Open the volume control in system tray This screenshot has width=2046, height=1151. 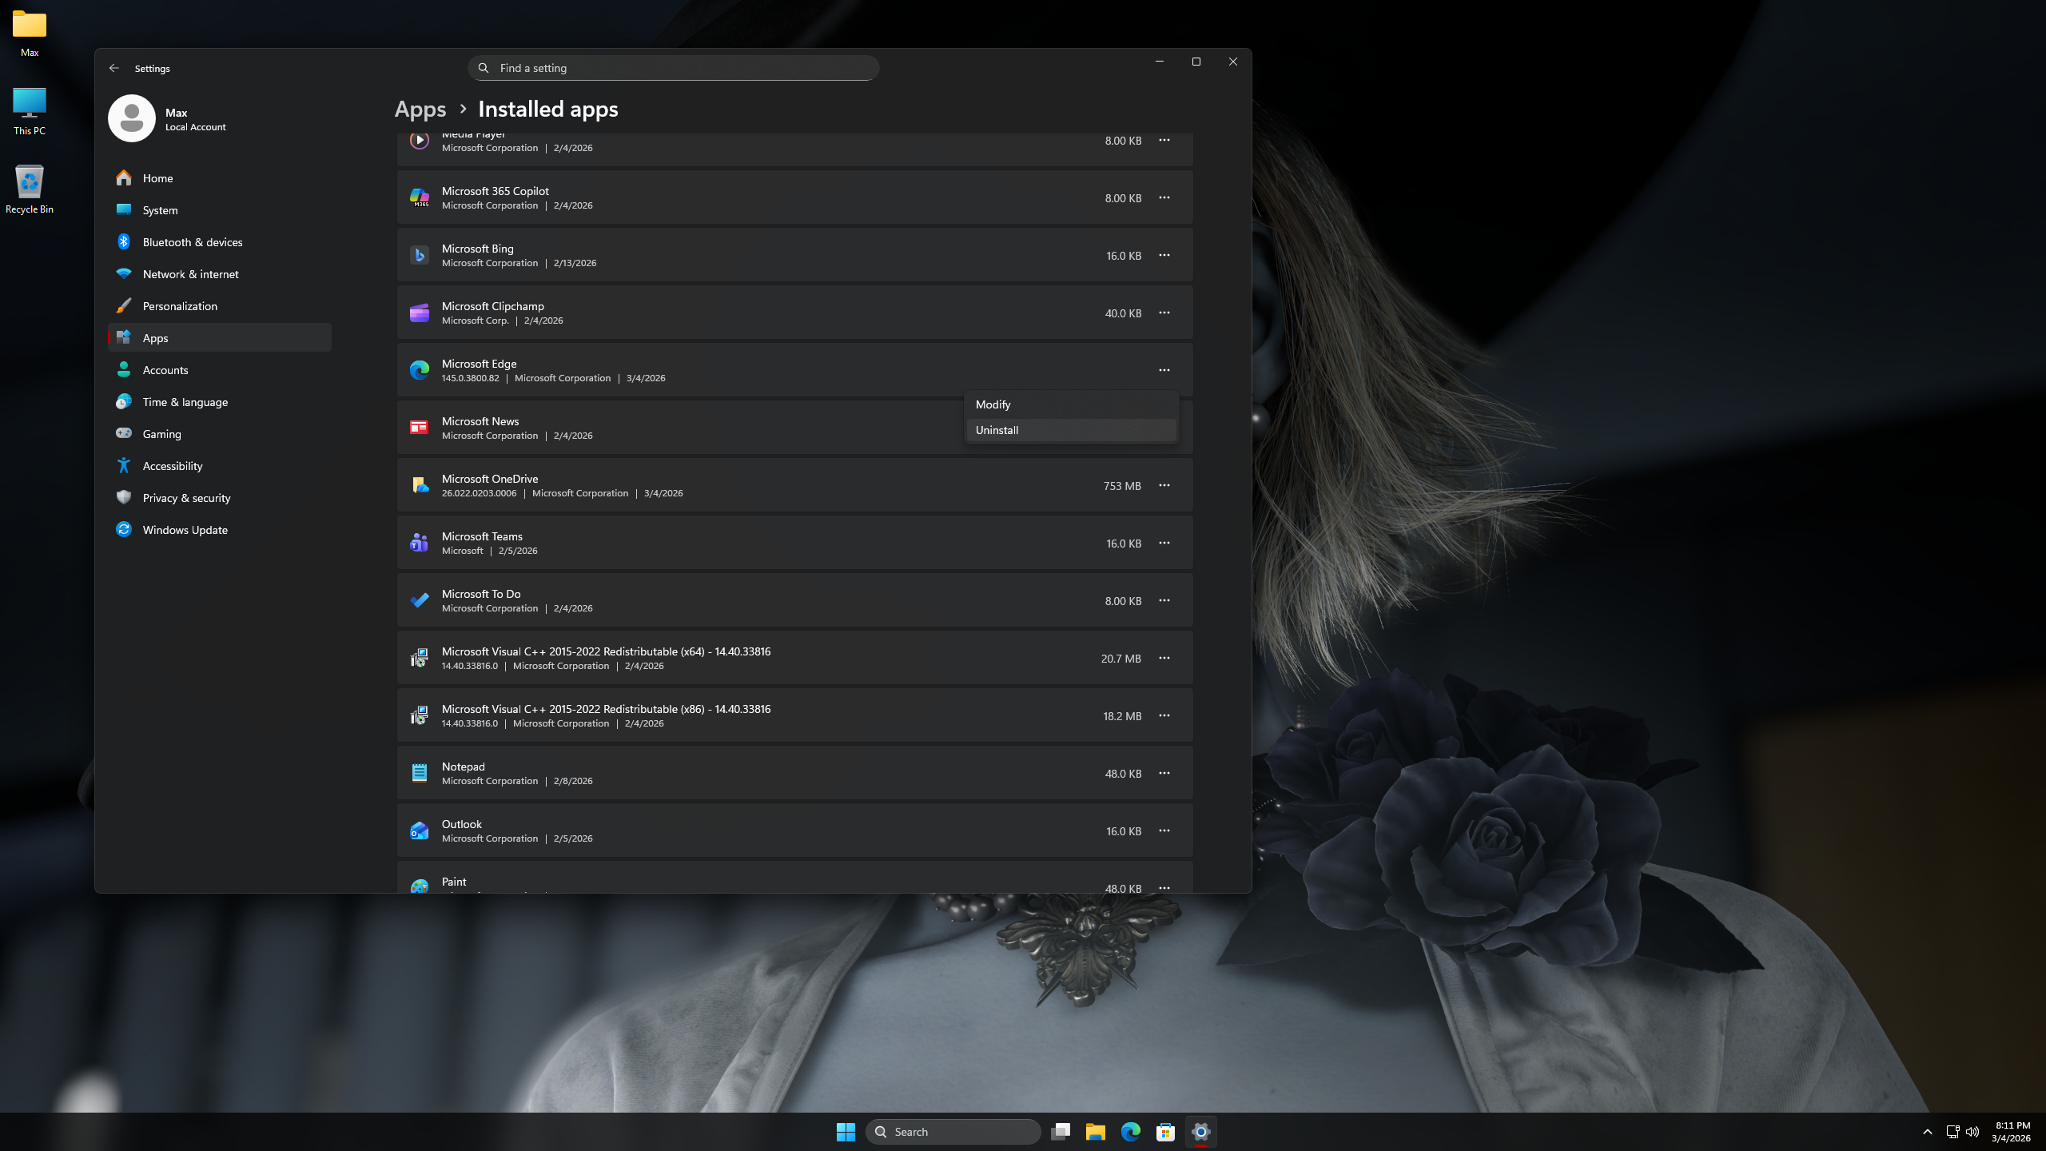pos(1973,1132)
